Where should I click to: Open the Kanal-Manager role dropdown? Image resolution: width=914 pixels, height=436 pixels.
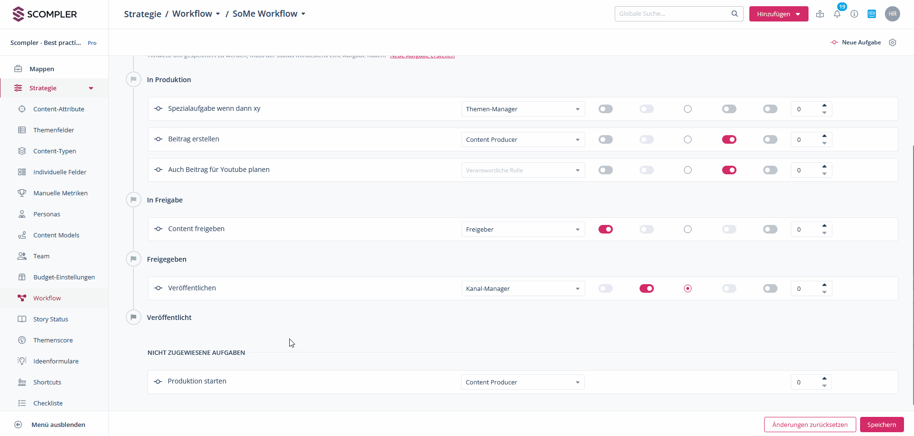[x=523, y=288]
